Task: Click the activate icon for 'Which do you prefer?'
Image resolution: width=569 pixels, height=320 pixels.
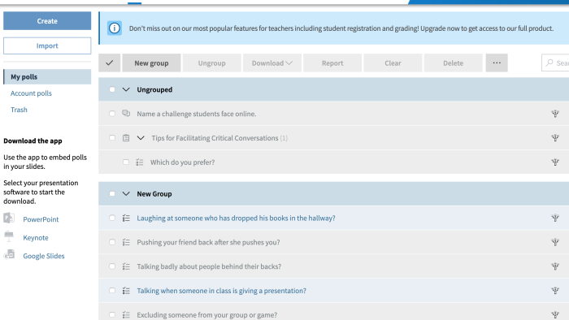Action: 555,162
